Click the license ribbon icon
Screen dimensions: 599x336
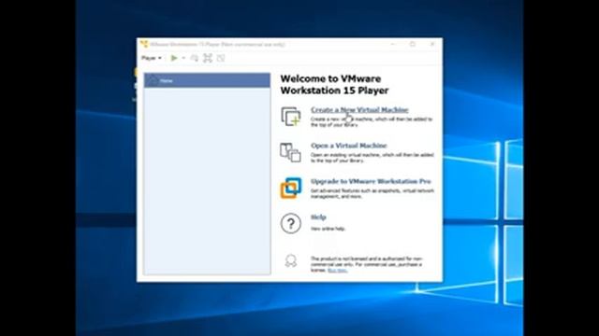tap(291, 261)
